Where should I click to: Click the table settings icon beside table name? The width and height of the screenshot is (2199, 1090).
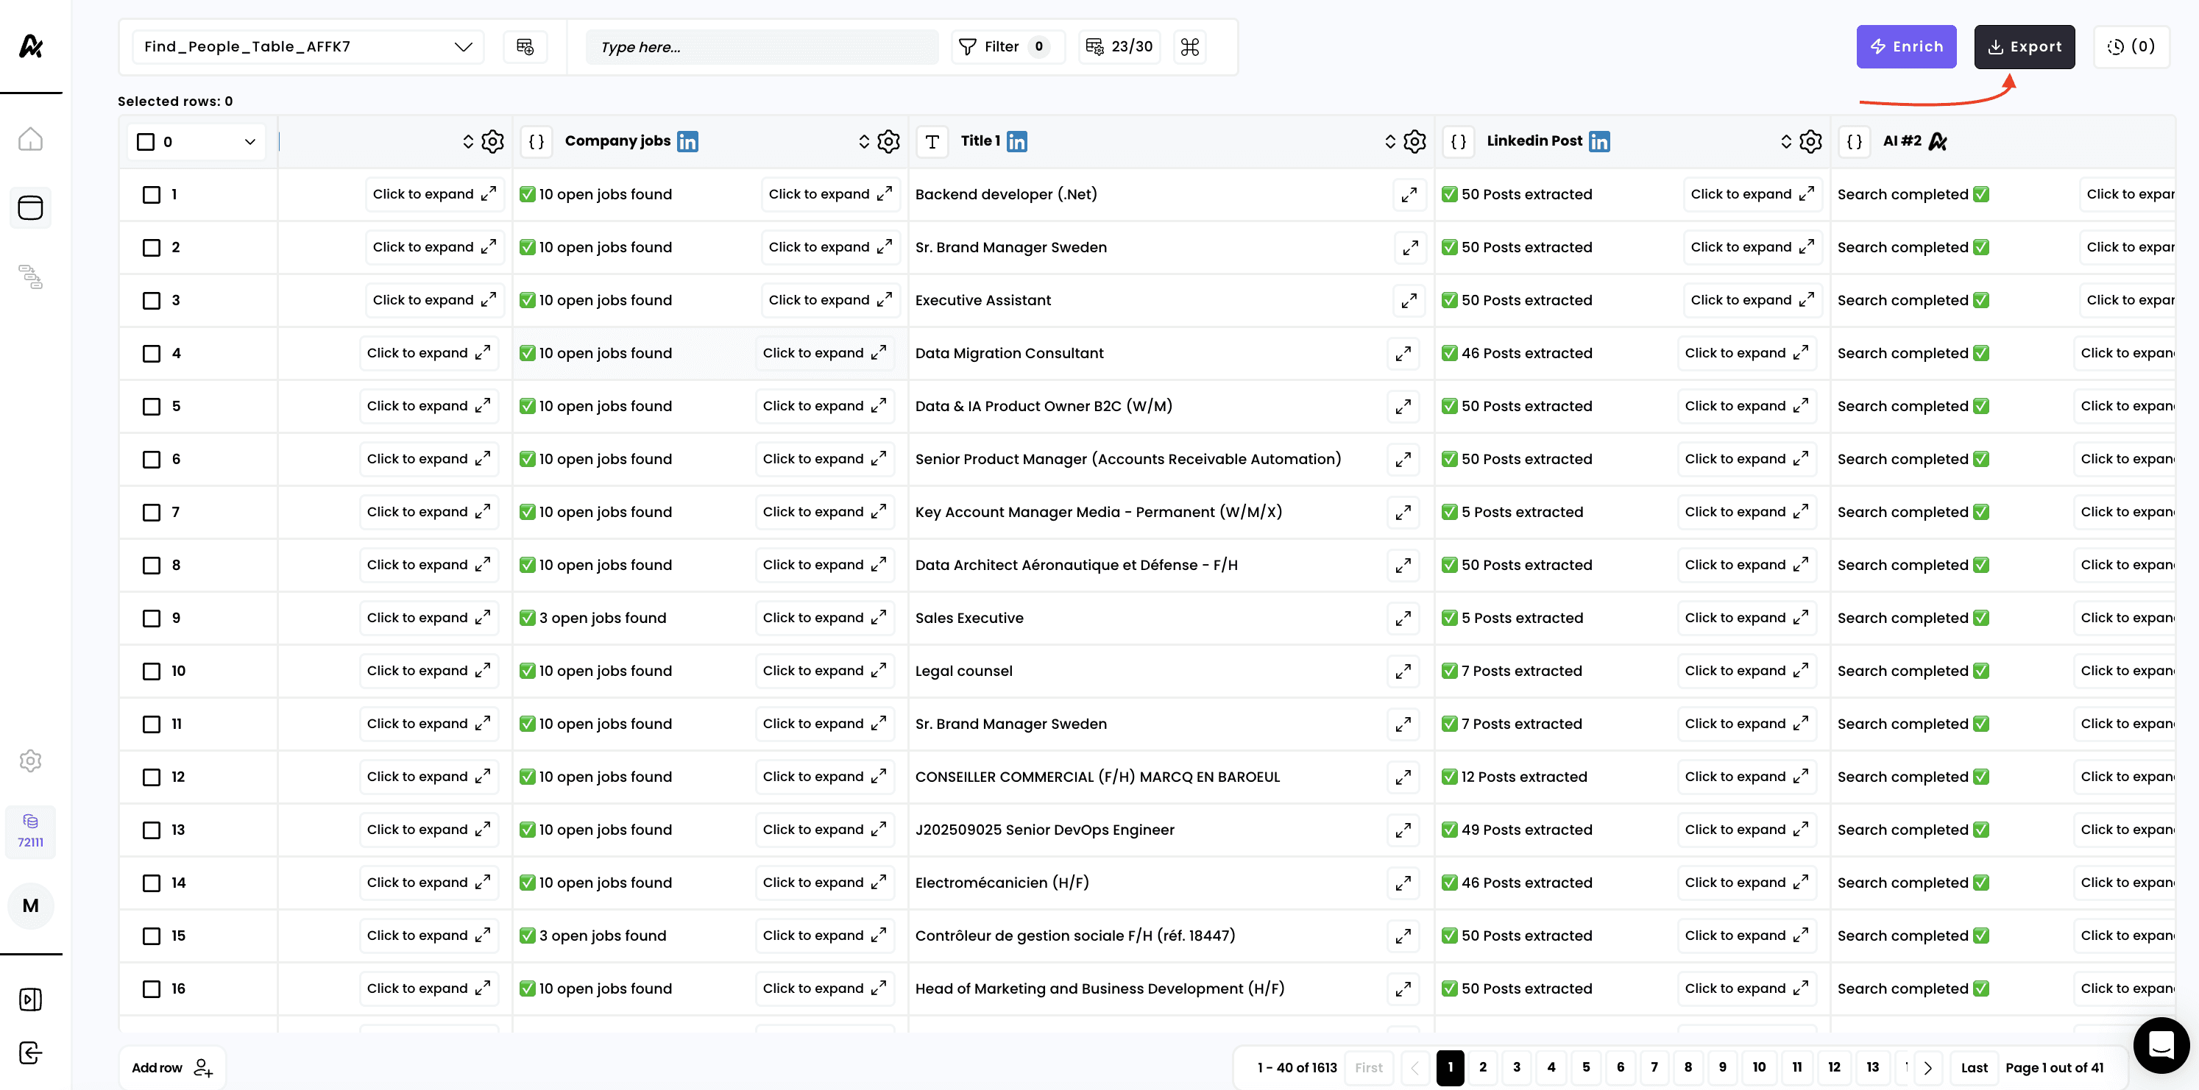(525, 47)
